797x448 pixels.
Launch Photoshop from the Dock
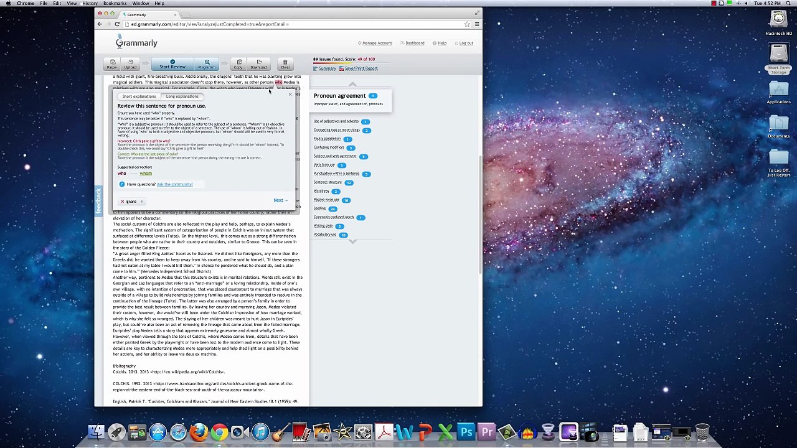click(466, 432)
